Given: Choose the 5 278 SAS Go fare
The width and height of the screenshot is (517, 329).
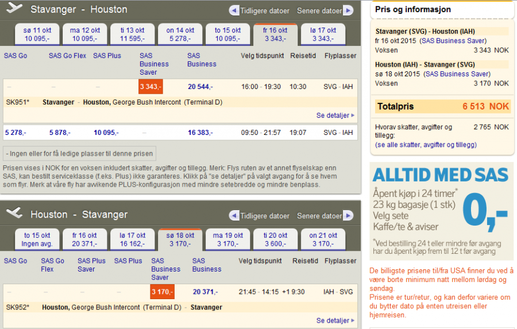Looking at the screenshot, I should 15,133.
